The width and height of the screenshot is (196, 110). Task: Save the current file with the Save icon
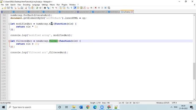click(x=9, y=8)
